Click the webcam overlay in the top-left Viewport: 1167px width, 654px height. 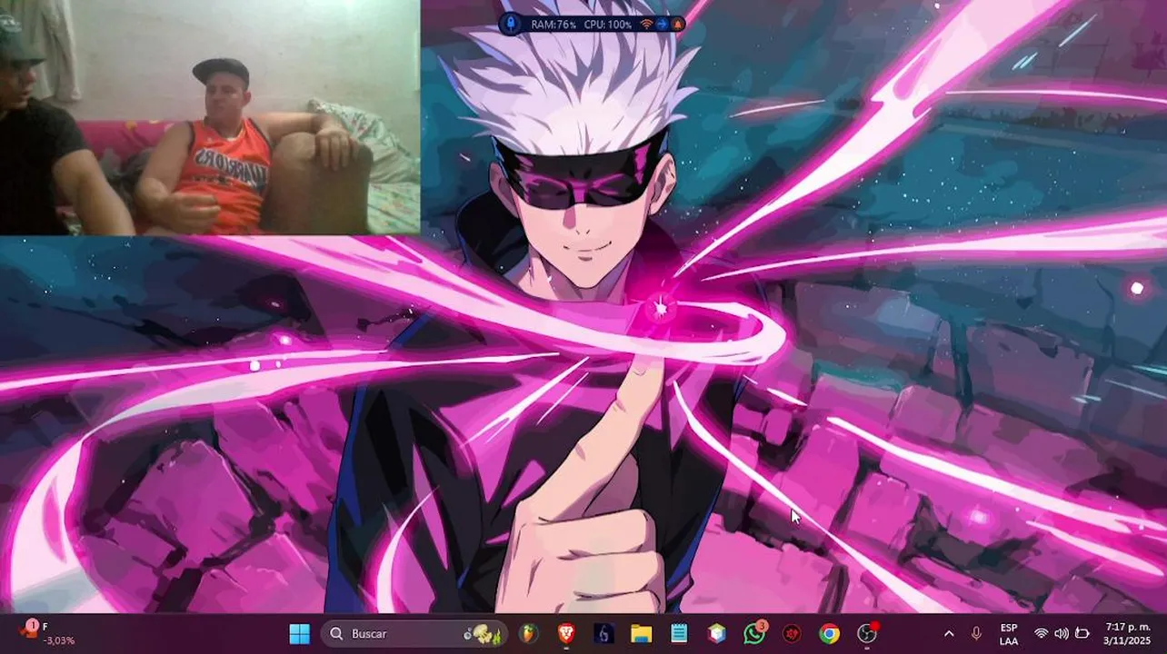[210, 117]
